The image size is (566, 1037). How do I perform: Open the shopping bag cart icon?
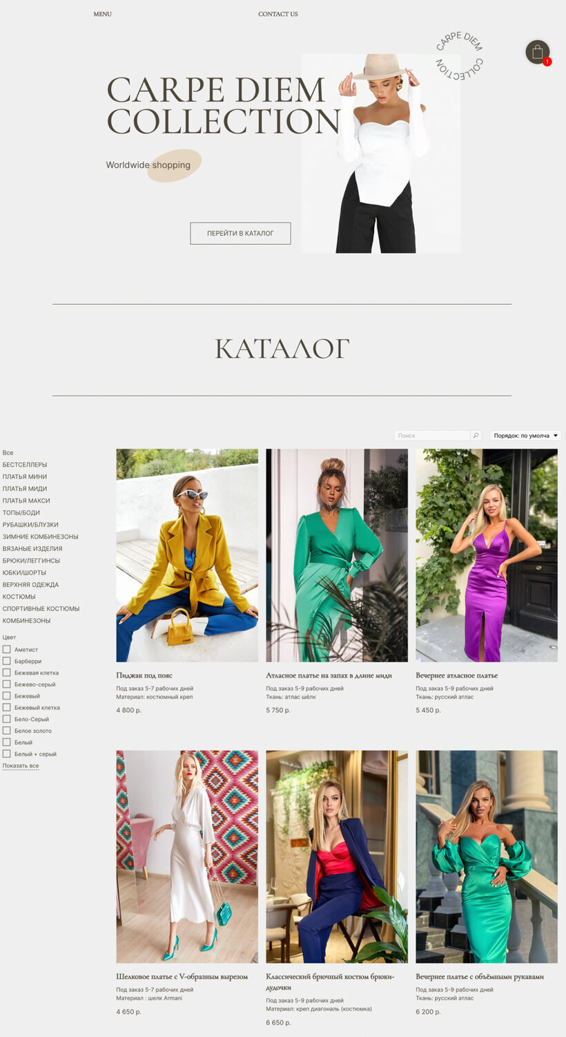click(x=537, y=52)
